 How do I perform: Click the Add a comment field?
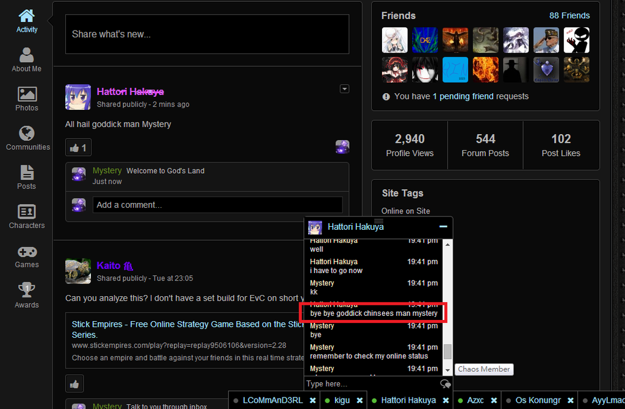pos(218,205)
